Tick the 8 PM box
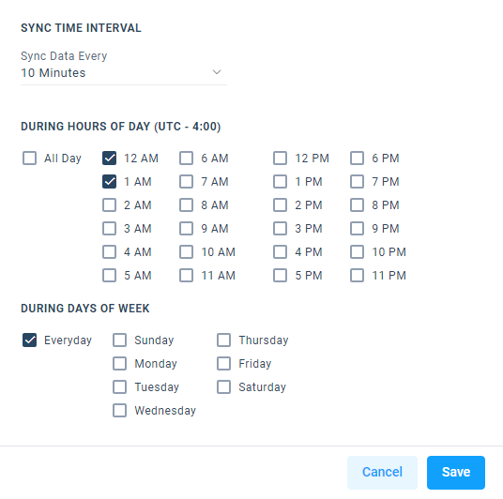Image resolution: width=503 pixels, height=499 pixels. point(357,204)
